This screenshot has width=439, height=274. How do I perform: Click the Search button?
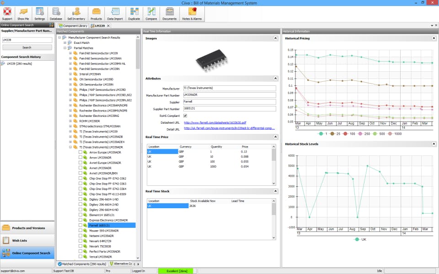click(x=27, y=47)
